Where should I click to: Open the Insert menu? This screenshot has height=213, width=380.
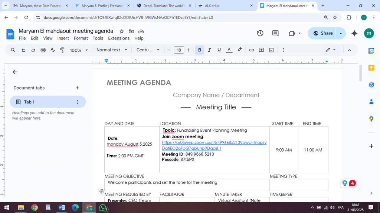pyautogui.click(x=63, y=38)
